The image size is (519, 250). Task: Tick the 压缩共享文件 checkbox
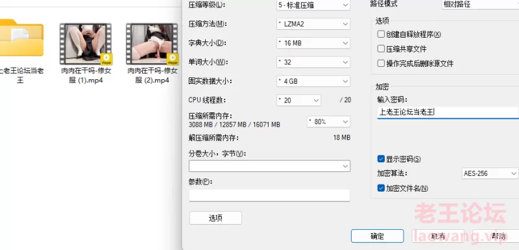tap(381, 49)
